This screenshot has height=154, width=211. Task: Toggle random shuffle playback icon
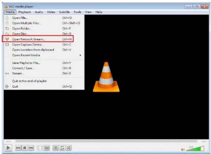coord(68,148)
